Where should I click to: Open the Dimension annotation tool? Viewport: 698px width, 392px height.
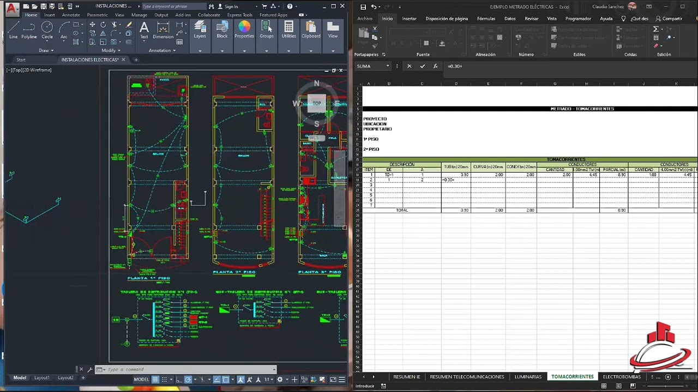tap(163, 30)
